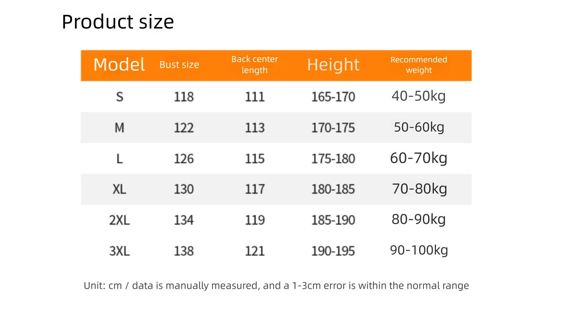This screenshot has width=564, height=317.
Task: Click the L size row label
Action: click(x=120, y=159)
